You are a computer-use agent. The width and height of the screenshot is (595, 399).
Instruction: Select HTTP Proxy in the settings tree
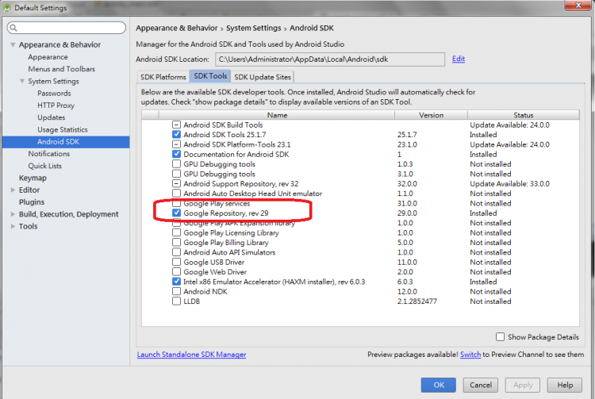[56, 106]
